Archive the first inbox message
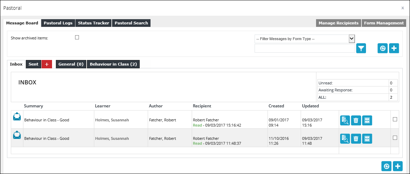410x174 pixels. pyautogui.click(x=367, y=120)
